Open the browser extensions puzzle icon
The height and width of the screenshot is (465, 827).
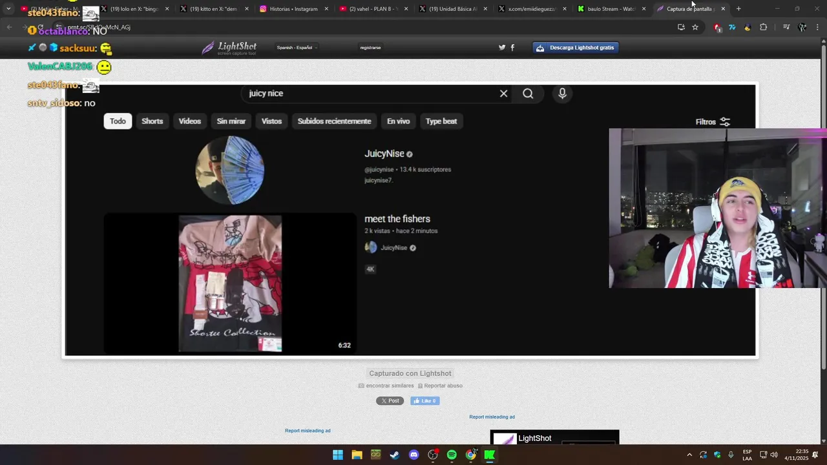coord(764,27)
